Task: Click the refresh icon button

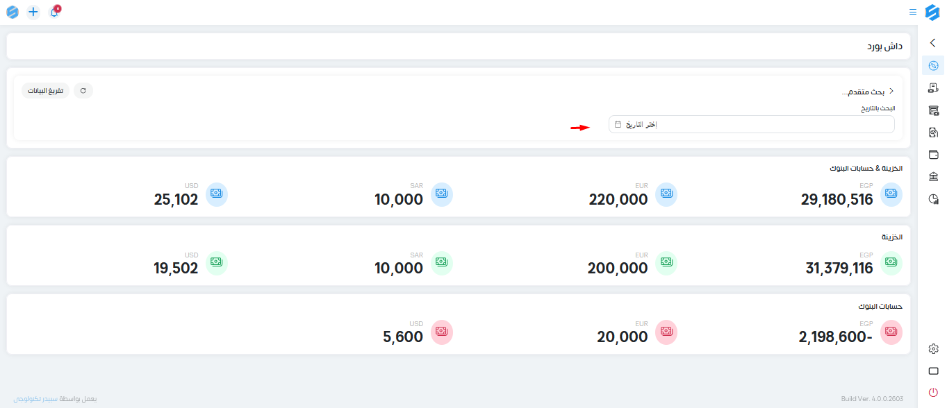Action: [83, 91]
